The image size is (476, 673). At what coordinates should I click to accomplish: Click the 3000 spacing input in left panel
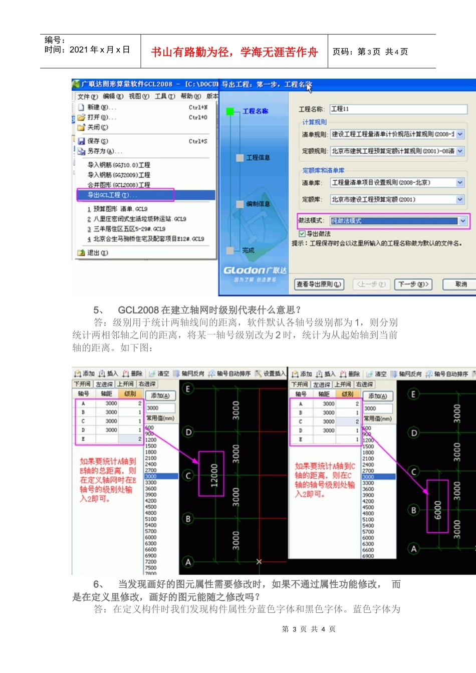160,408
